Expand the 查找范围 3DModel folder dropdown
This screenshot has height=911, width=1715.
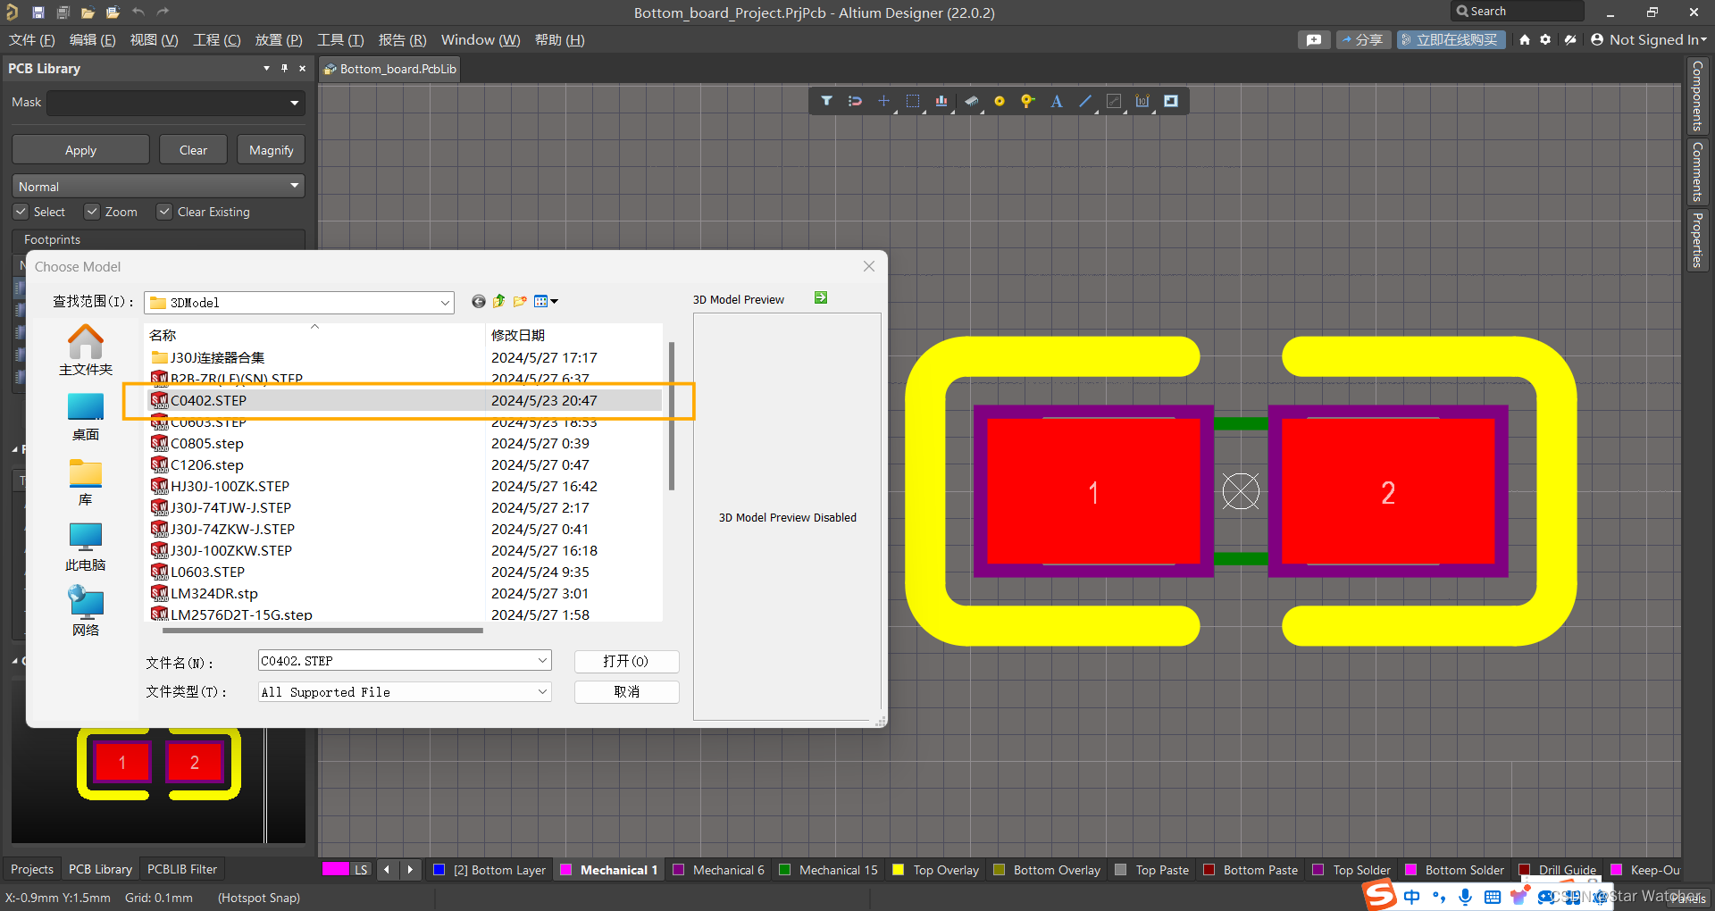[x=445, y=303]
